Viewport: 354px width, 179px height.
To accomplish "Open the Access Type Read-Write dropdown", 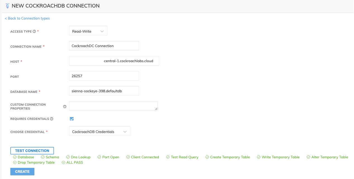I will (x=88, y=31).
